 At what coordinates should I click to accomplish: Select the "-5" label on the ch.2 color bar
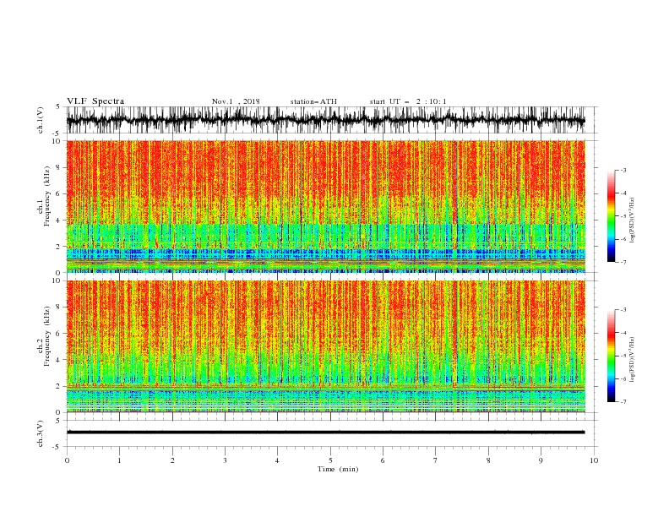[623, 356]
